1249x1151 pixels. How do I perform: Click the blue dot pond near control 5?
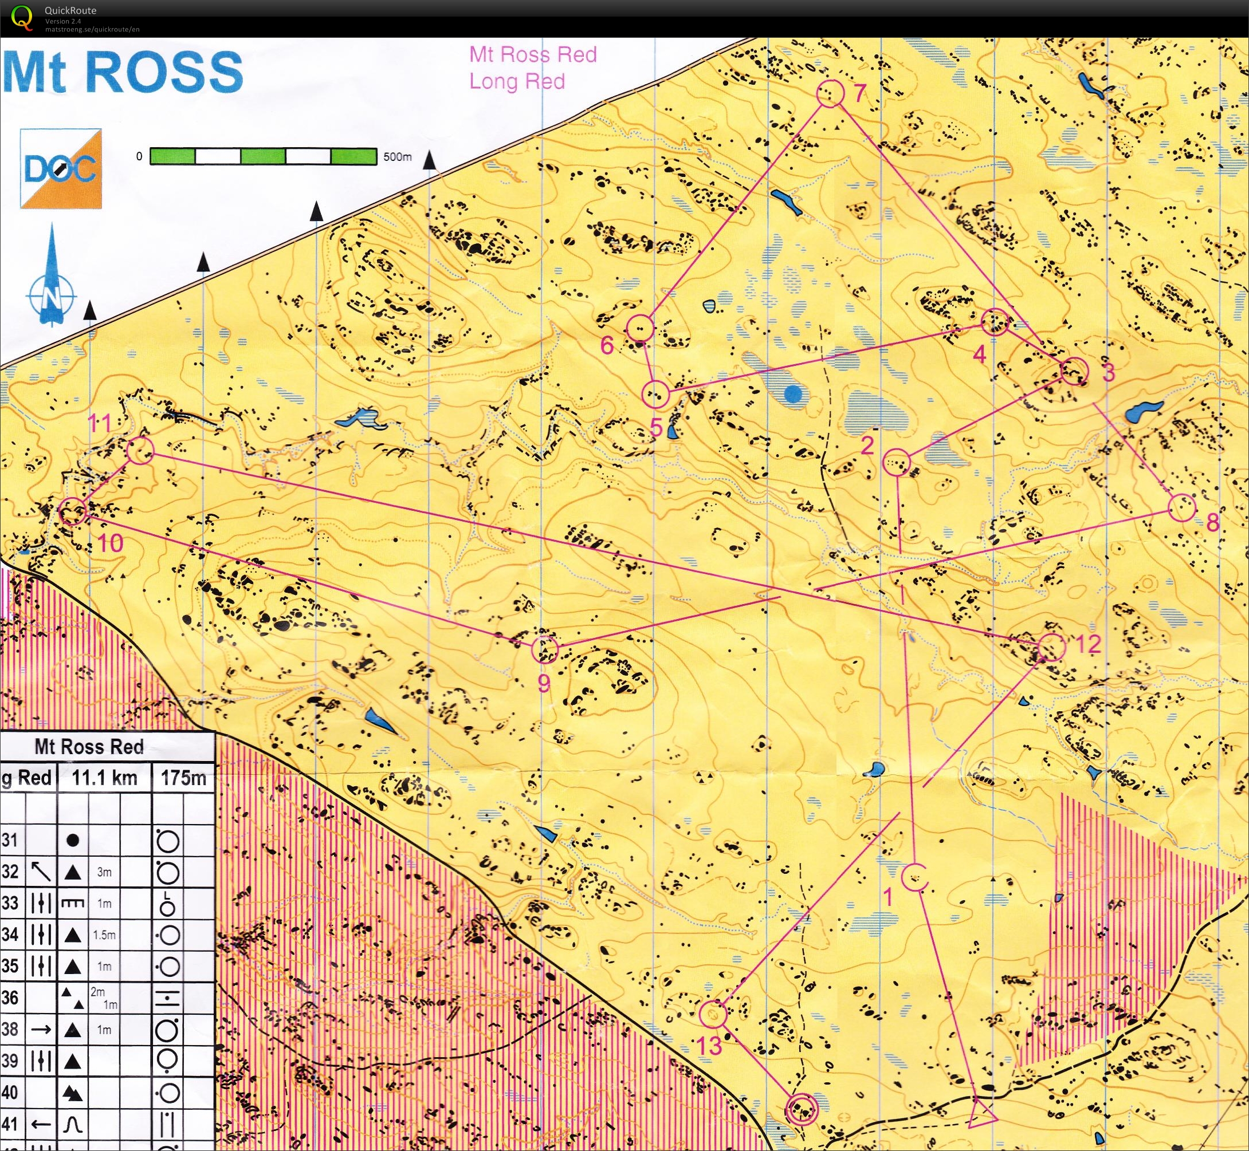(793, 393)
